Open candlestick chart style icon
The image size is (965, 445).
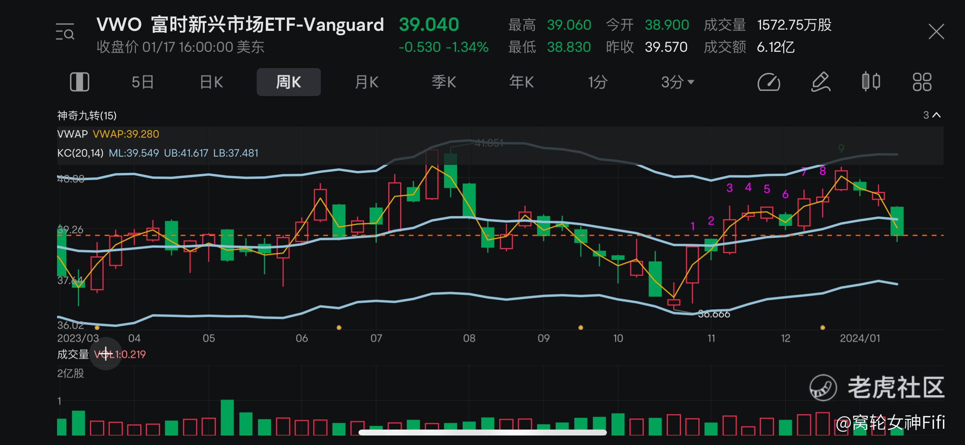(x=871, y=82)
